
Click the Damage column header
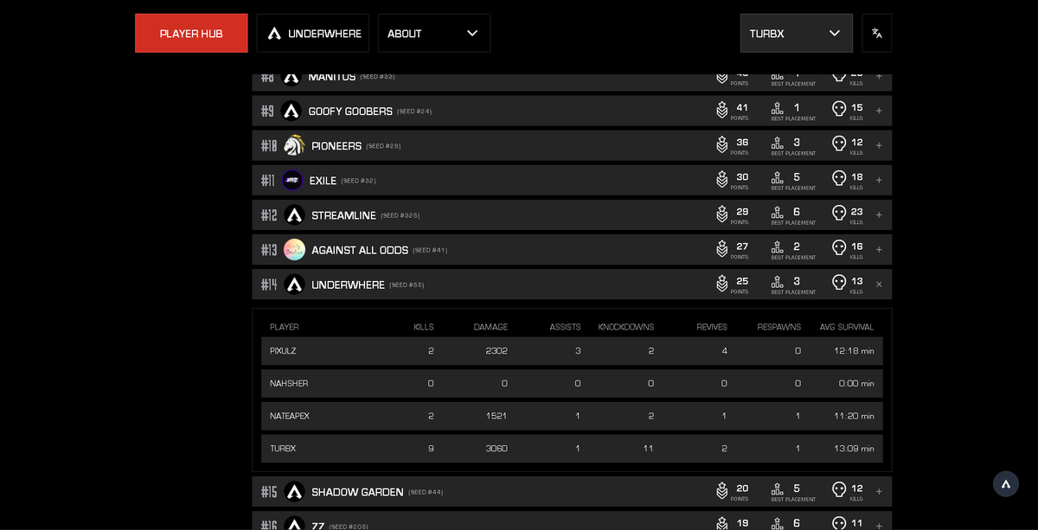pyautogui.click(x=490, y=327)
